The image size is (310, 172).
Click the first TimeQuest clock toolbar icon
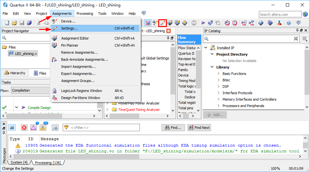tap(227, 23)
